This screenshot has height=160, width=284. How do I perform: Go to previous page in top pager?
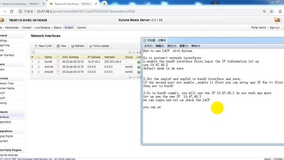tap(134, 52)
